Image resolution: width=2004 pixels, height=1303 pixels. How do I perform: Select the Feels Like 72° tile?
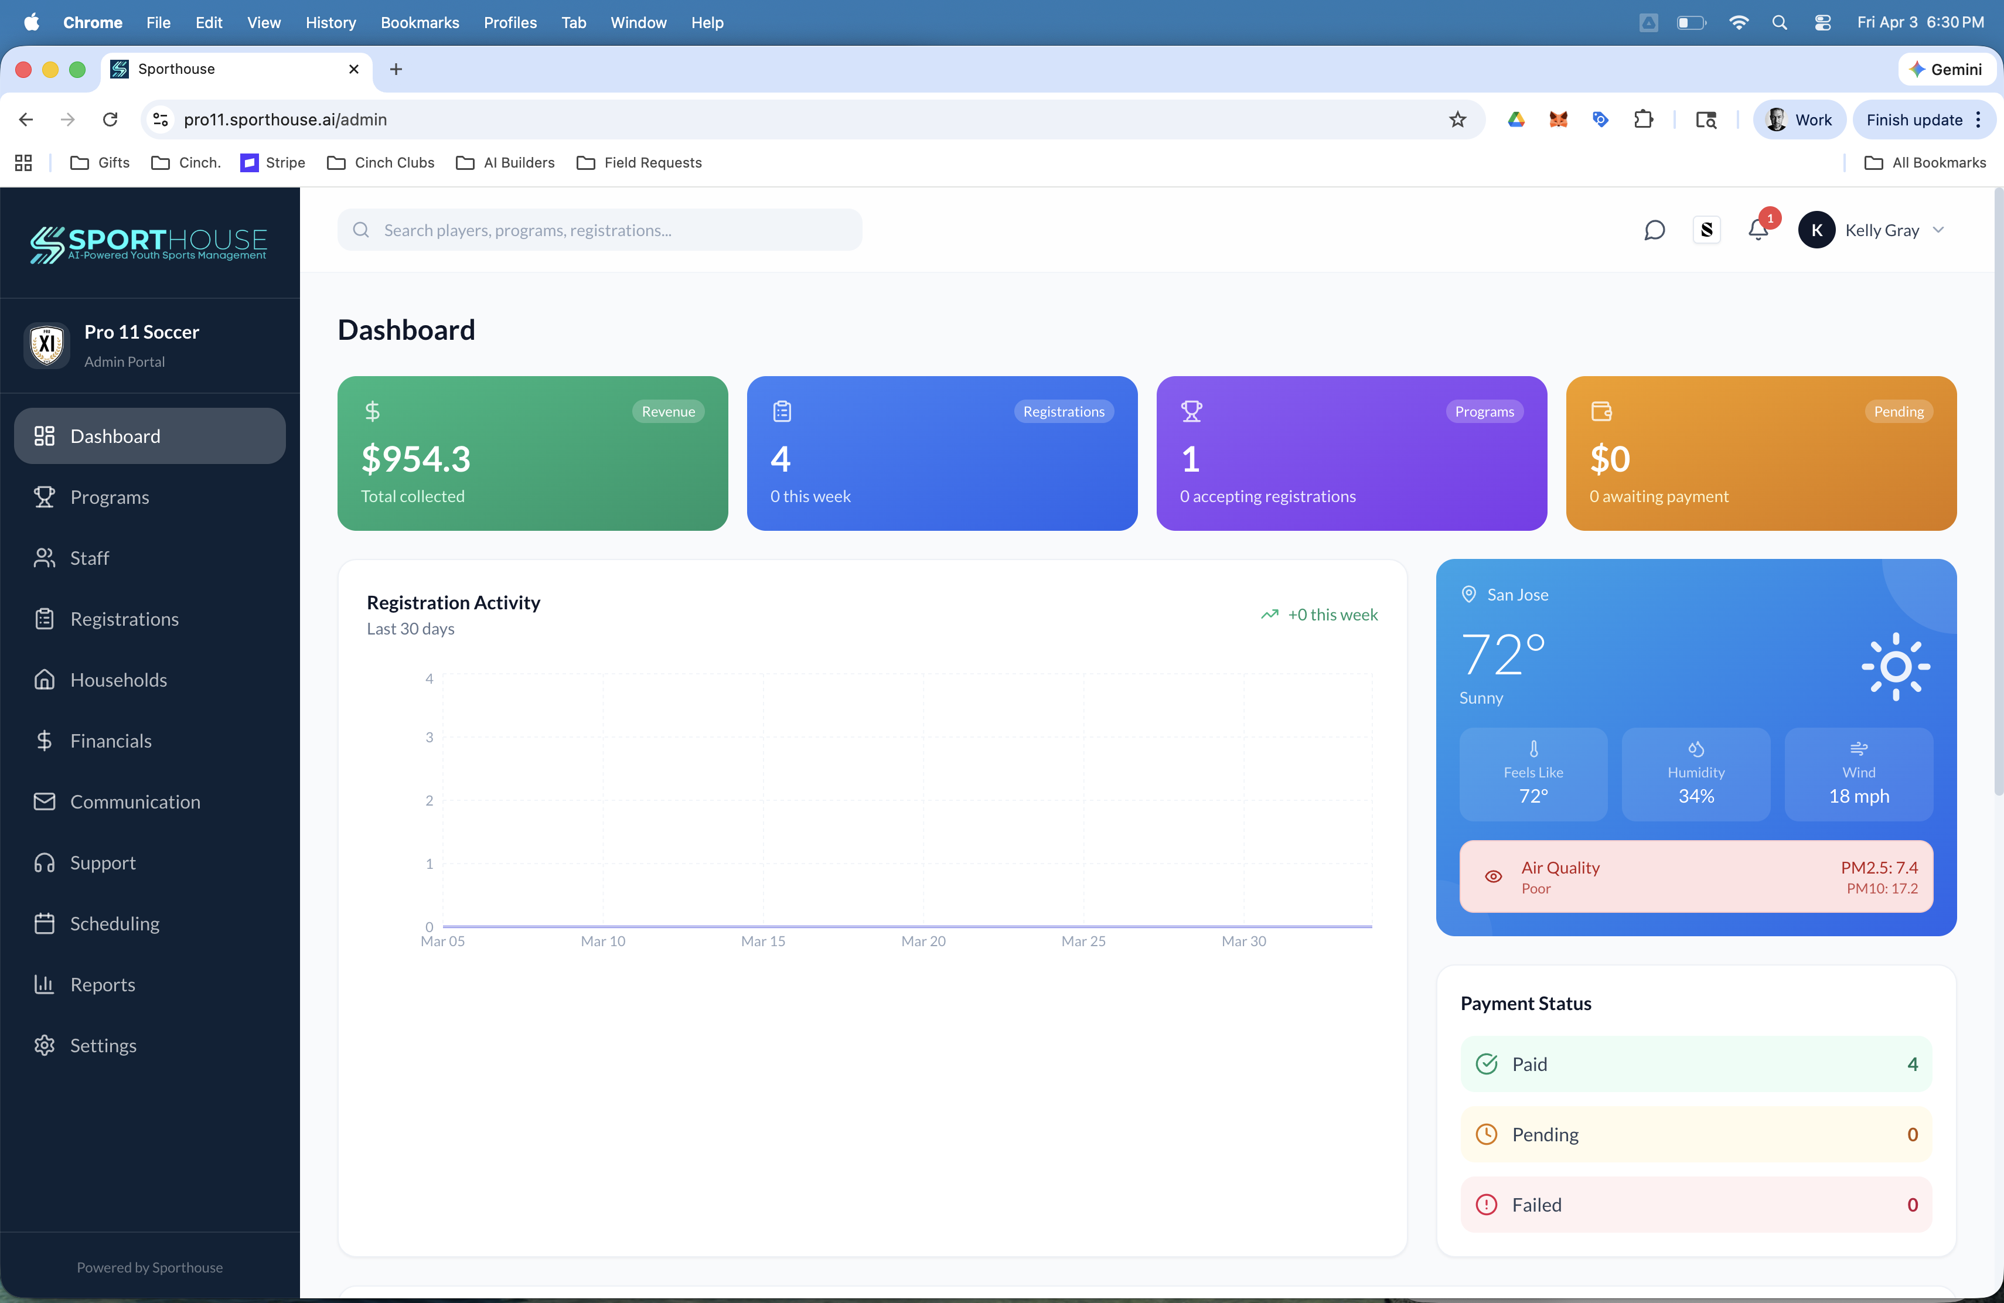pyautogui.click(x=1533, y=775)
